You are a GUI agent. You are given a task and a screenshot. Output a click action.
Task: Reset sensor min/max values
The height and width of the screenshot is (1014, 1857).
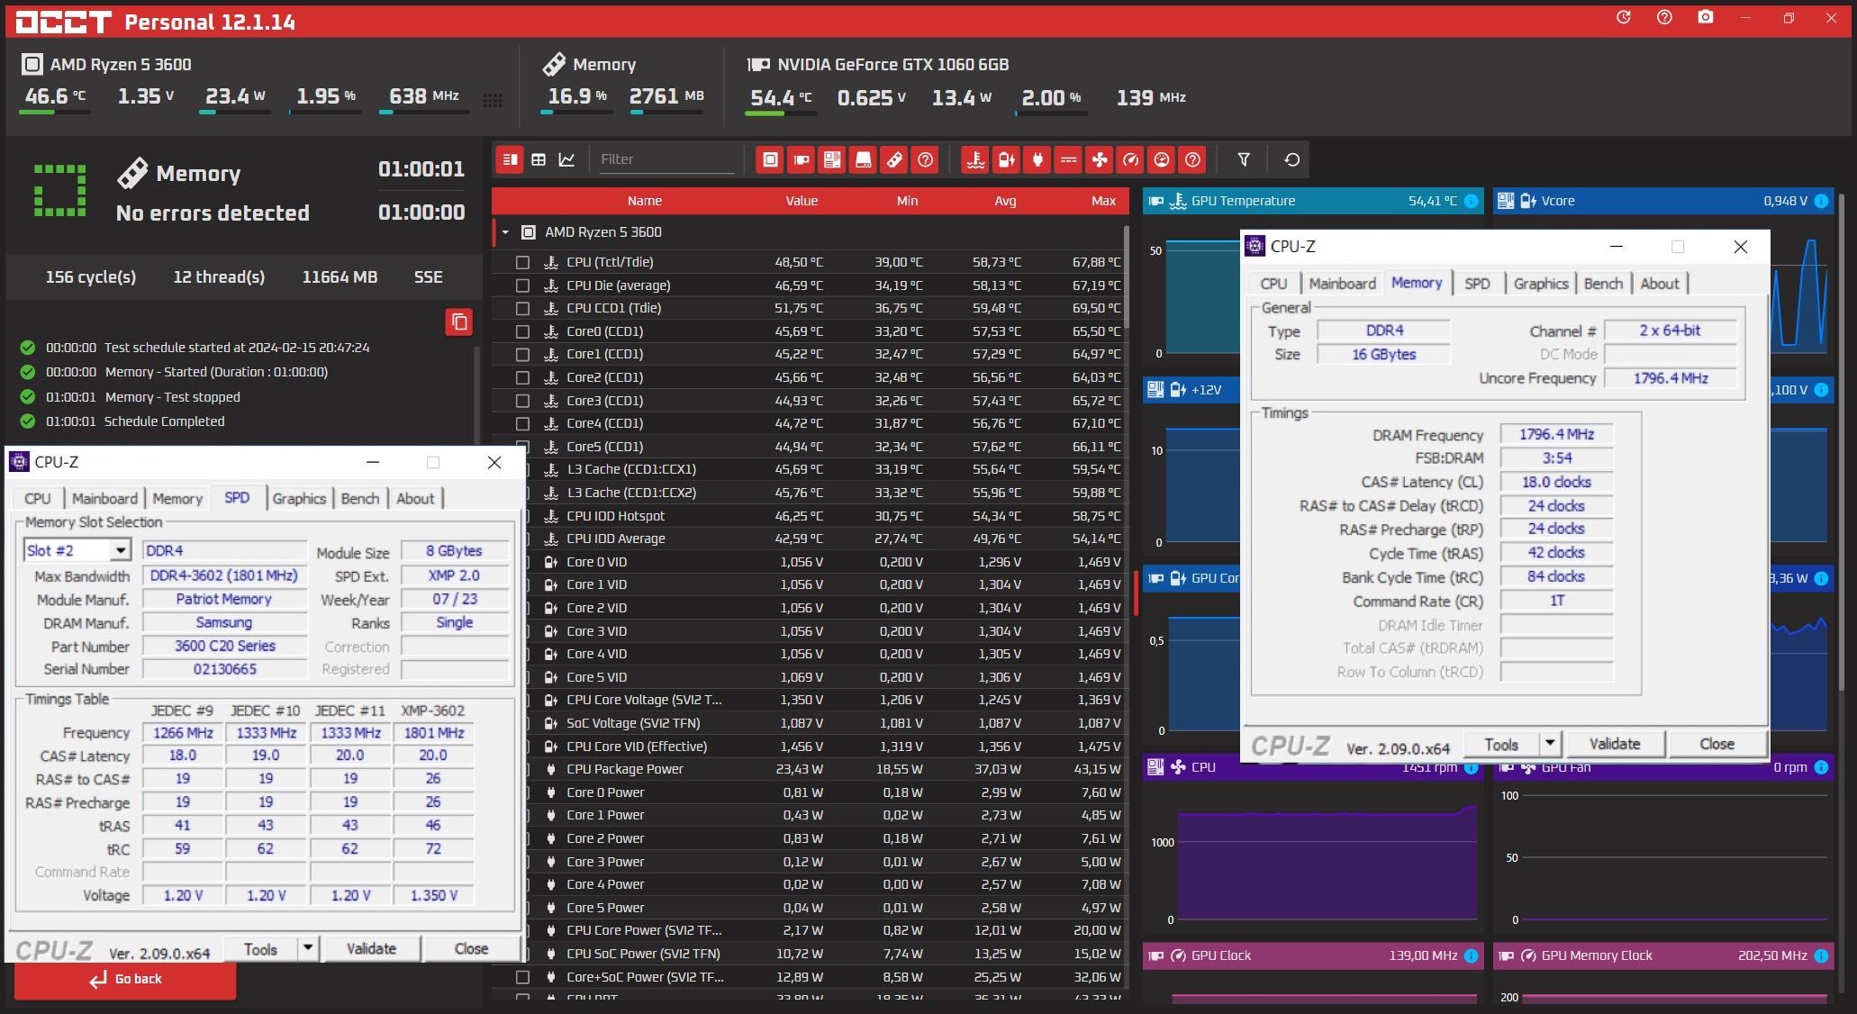(1291, 159)
